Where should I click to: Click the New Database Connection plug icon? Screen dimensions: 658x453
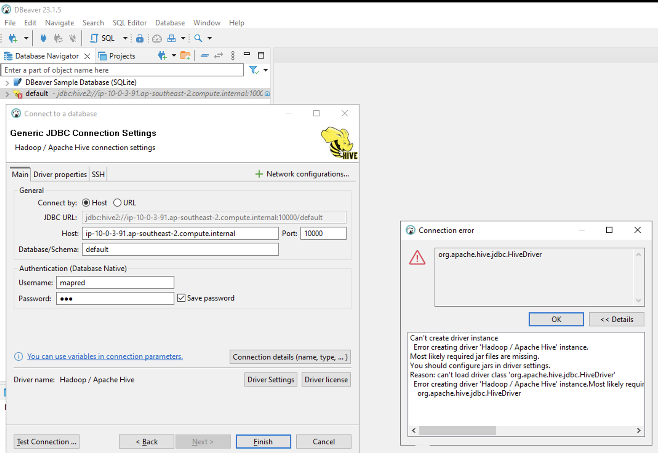pyautogui.click(x=13, y=38)
